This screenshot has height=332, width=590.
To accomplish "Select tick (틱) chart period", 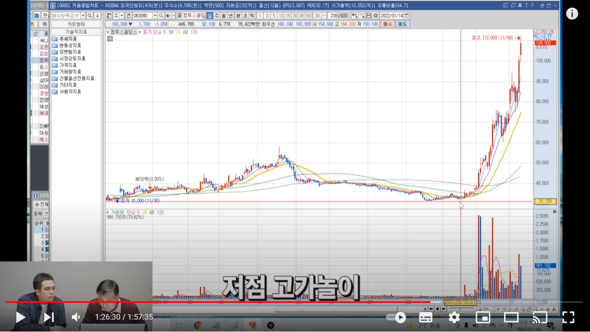I will pyautogui.click(x=252, y=16).
